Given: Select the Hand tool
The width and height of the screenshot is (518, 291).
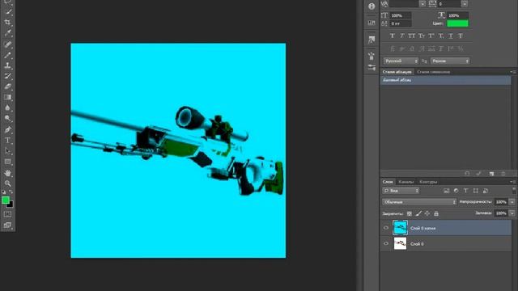Looking at the screenshot, I should coord(7,173).
